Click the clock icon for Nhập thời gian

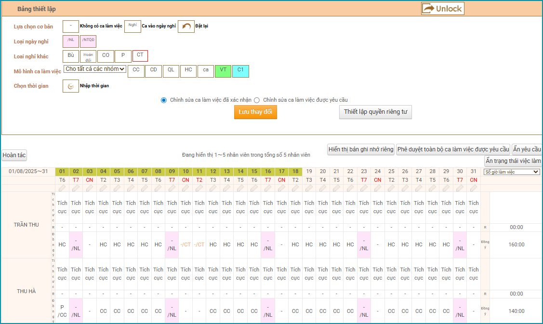(71, 86)
